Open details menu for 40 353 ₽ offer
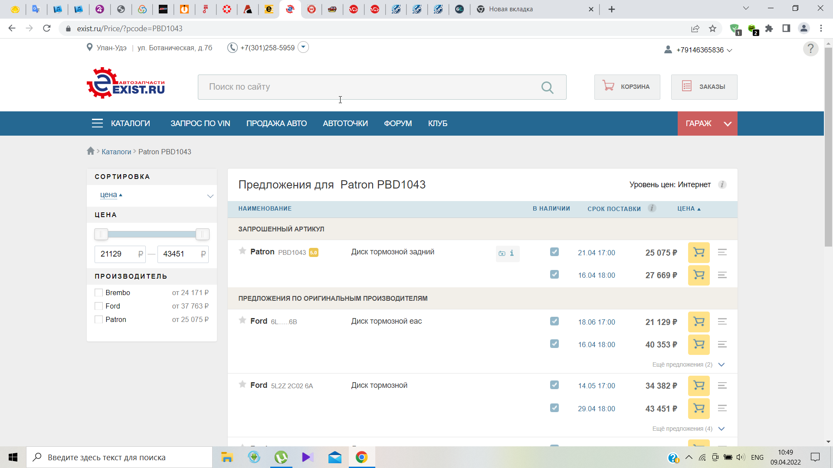833x468 pixels. click(x=722, y=344)
